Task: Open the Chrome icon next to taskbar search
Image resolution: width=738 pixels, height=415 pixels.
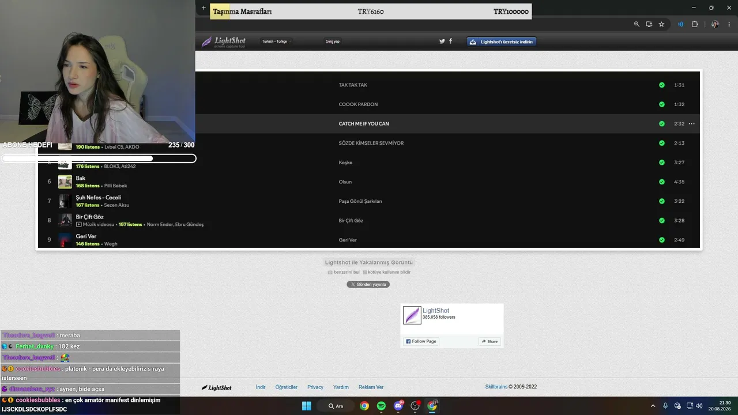Action: click(364, 406)
